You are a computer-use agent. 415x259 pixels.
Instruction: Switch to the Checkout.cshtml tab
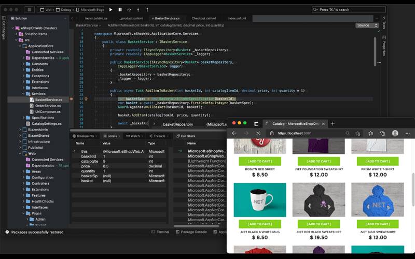203,18
